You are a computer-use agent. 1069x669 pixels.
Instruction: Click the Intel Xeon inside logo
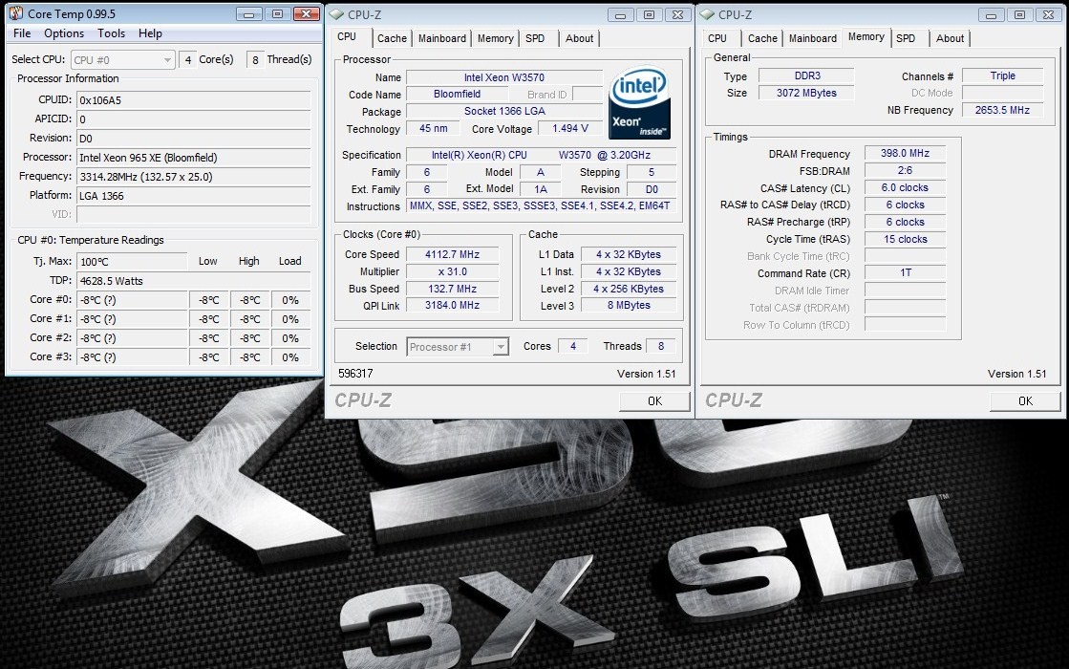point(639,102)
